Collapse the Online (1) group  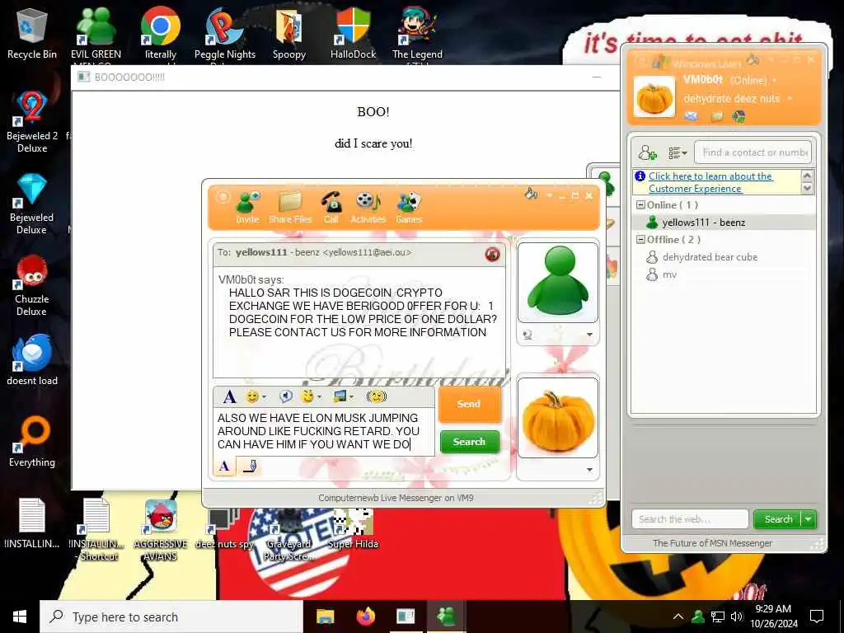(640, 205)
